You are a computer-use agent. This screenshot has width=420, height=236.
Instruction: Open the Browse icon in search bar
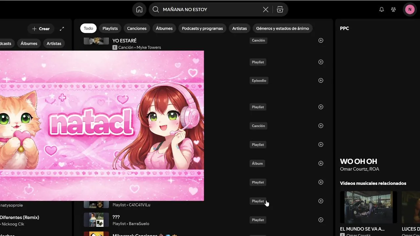pyautogui.click(x=280, y=10)
